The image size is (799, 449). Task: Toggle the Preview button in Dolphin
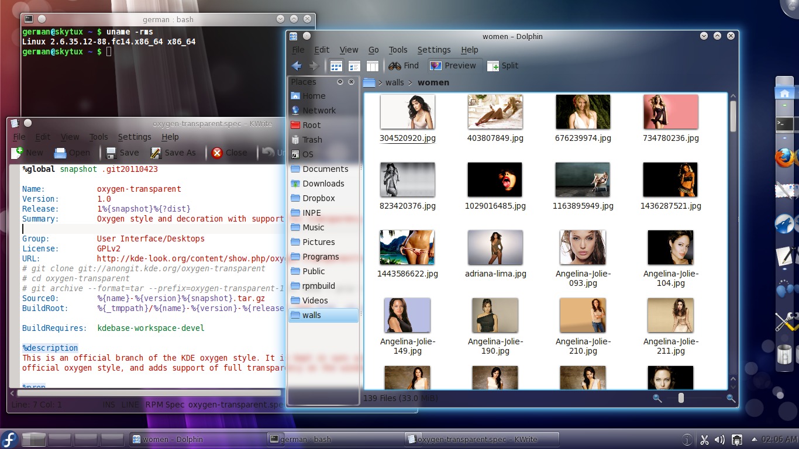[453, 66]
